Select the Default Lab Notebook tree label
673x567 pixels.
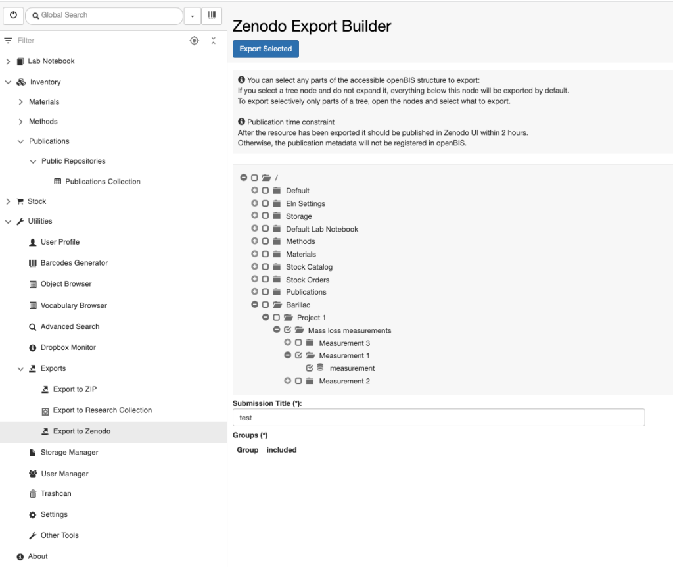pyautogui.click(x=322, y=230)
